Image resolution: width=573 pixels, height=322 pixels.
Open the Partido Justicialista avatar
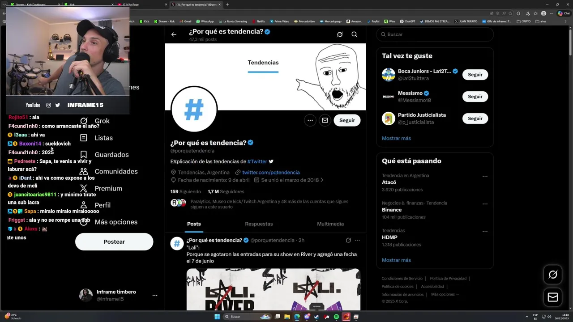tap(389, 119)
